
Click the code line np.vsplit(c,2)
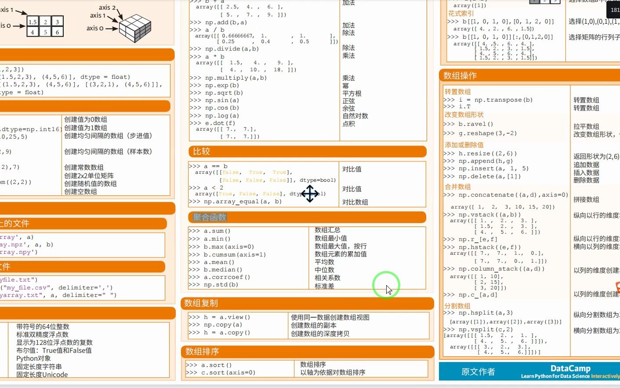pyautogui.click(x=478, y=329)
